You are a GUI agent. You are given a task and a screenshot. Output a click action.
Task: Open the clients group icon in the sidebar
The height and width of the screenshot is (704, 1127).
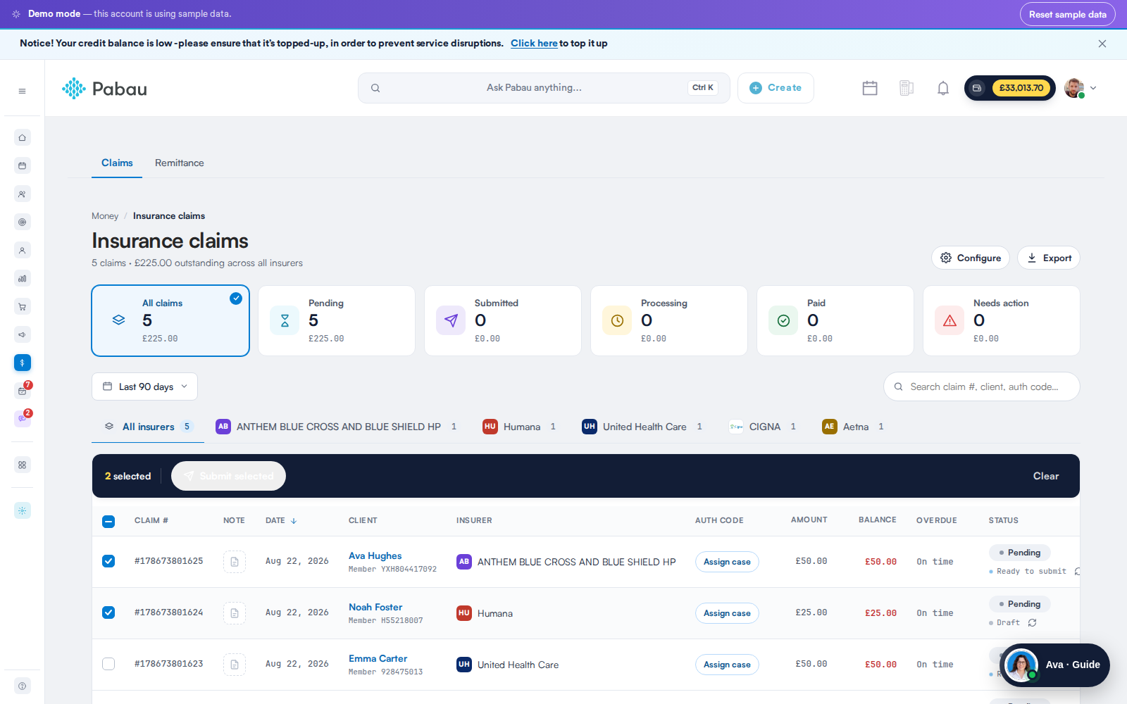(22, 194)
